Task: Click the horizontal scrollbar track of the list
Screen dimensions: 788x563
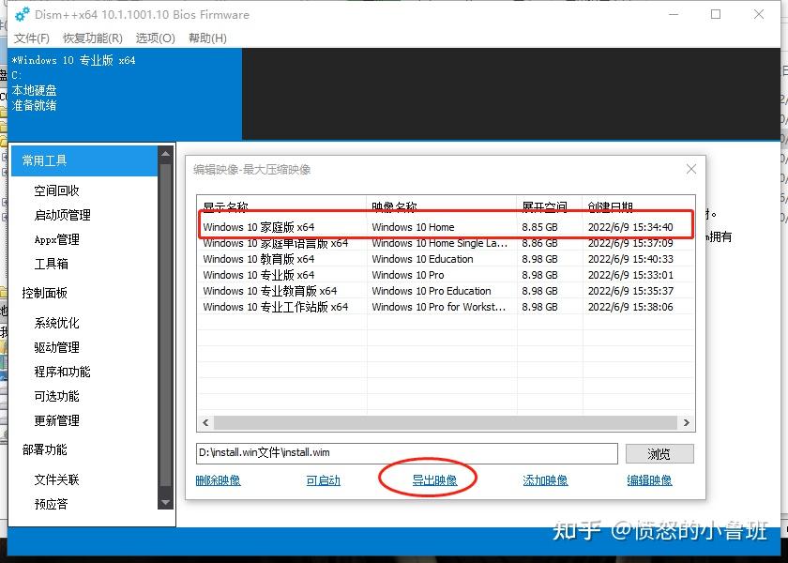Action: point(446,423)
